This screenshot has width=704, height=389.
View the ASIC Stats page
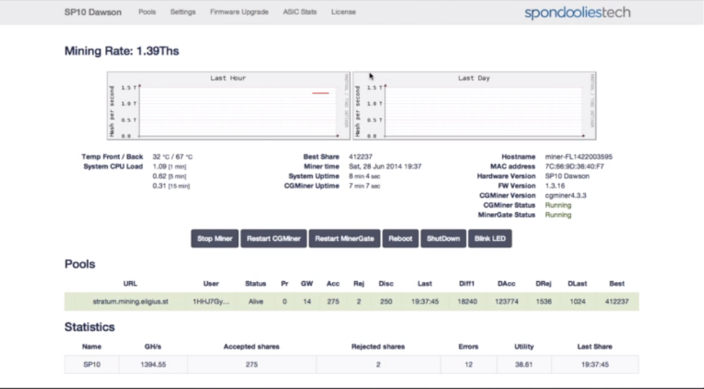point(299,12)
